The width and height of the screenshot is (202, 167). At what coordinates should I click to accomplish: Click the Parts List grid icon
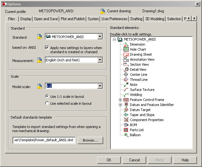(126, 130)
